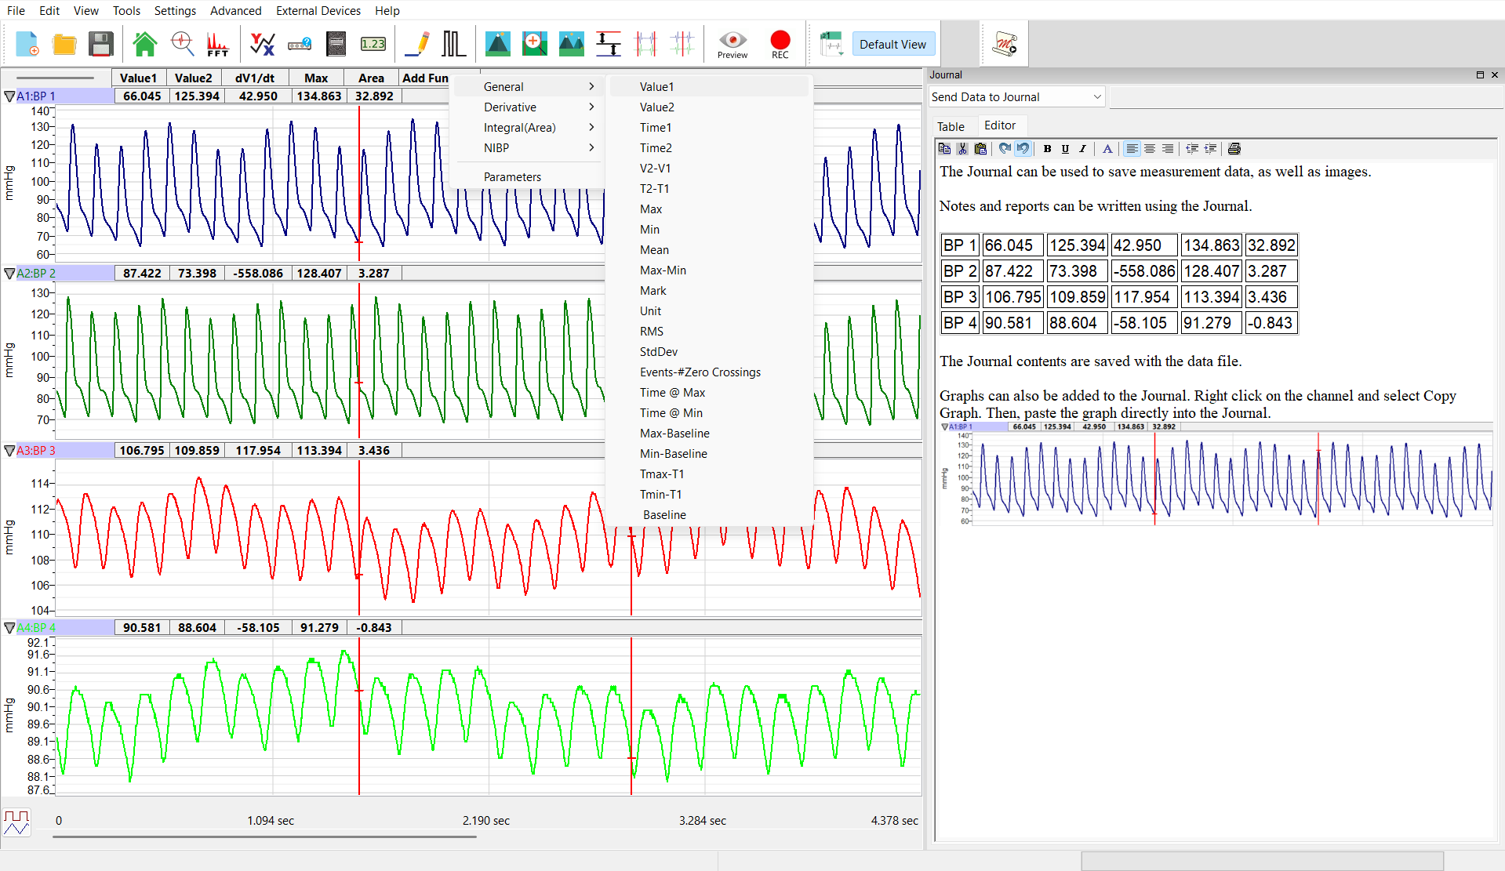Image resolution: width=1505 pixels, height=871 pixels.
Task: Click the Add Function button
Action: 425,78
